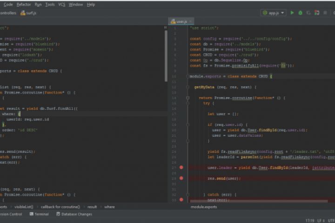Click the Database Changes icon
335x223 pixels.
coord(58,214)
